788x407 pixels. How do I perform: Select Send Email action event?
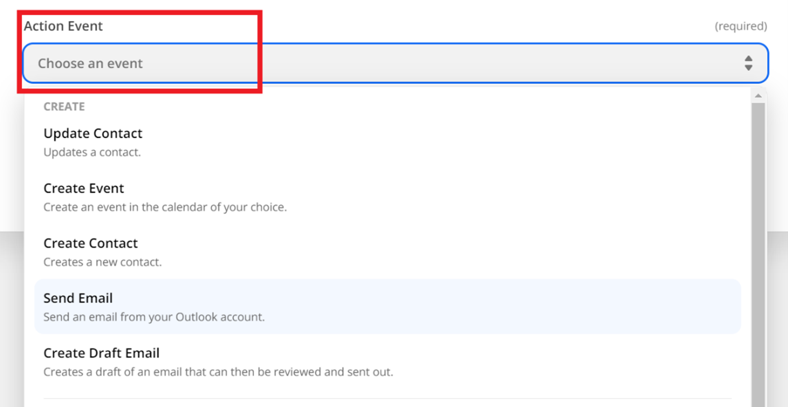(78, 298)
